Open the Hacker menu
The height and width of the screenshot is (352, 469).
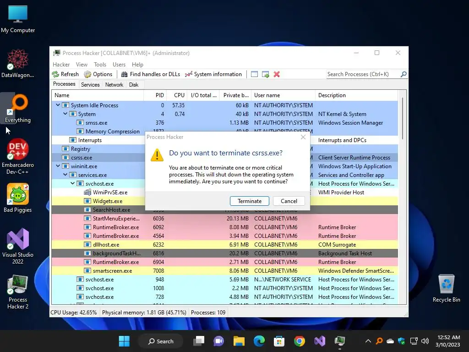pyautogui.click(x=61, y=64)
